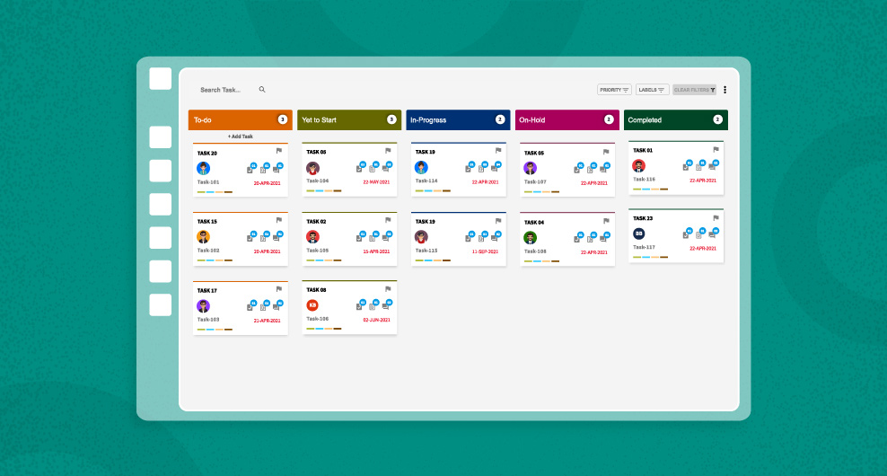Open the comments icon on Task-104
The image size is (887, 476).
386,168
